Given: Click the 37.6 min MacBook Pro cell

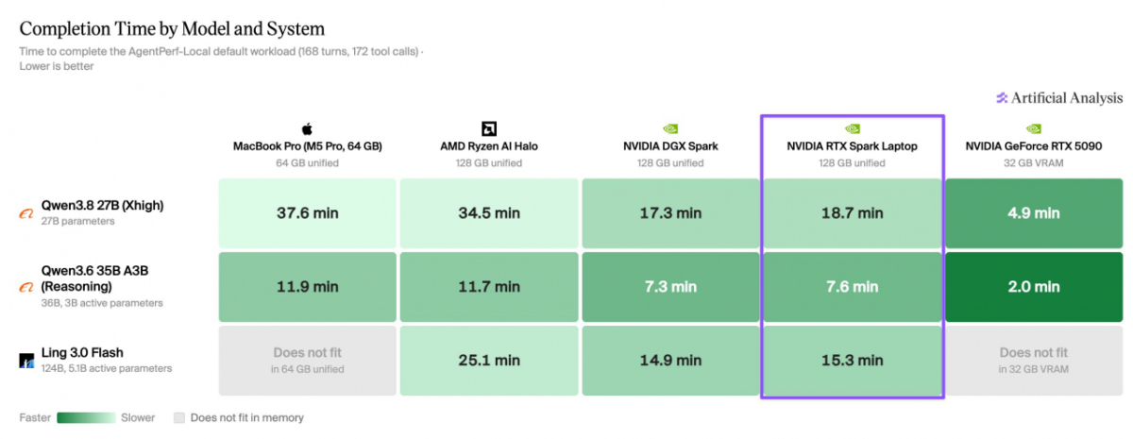Looking at the screenshot, I should tap(307, 213).
